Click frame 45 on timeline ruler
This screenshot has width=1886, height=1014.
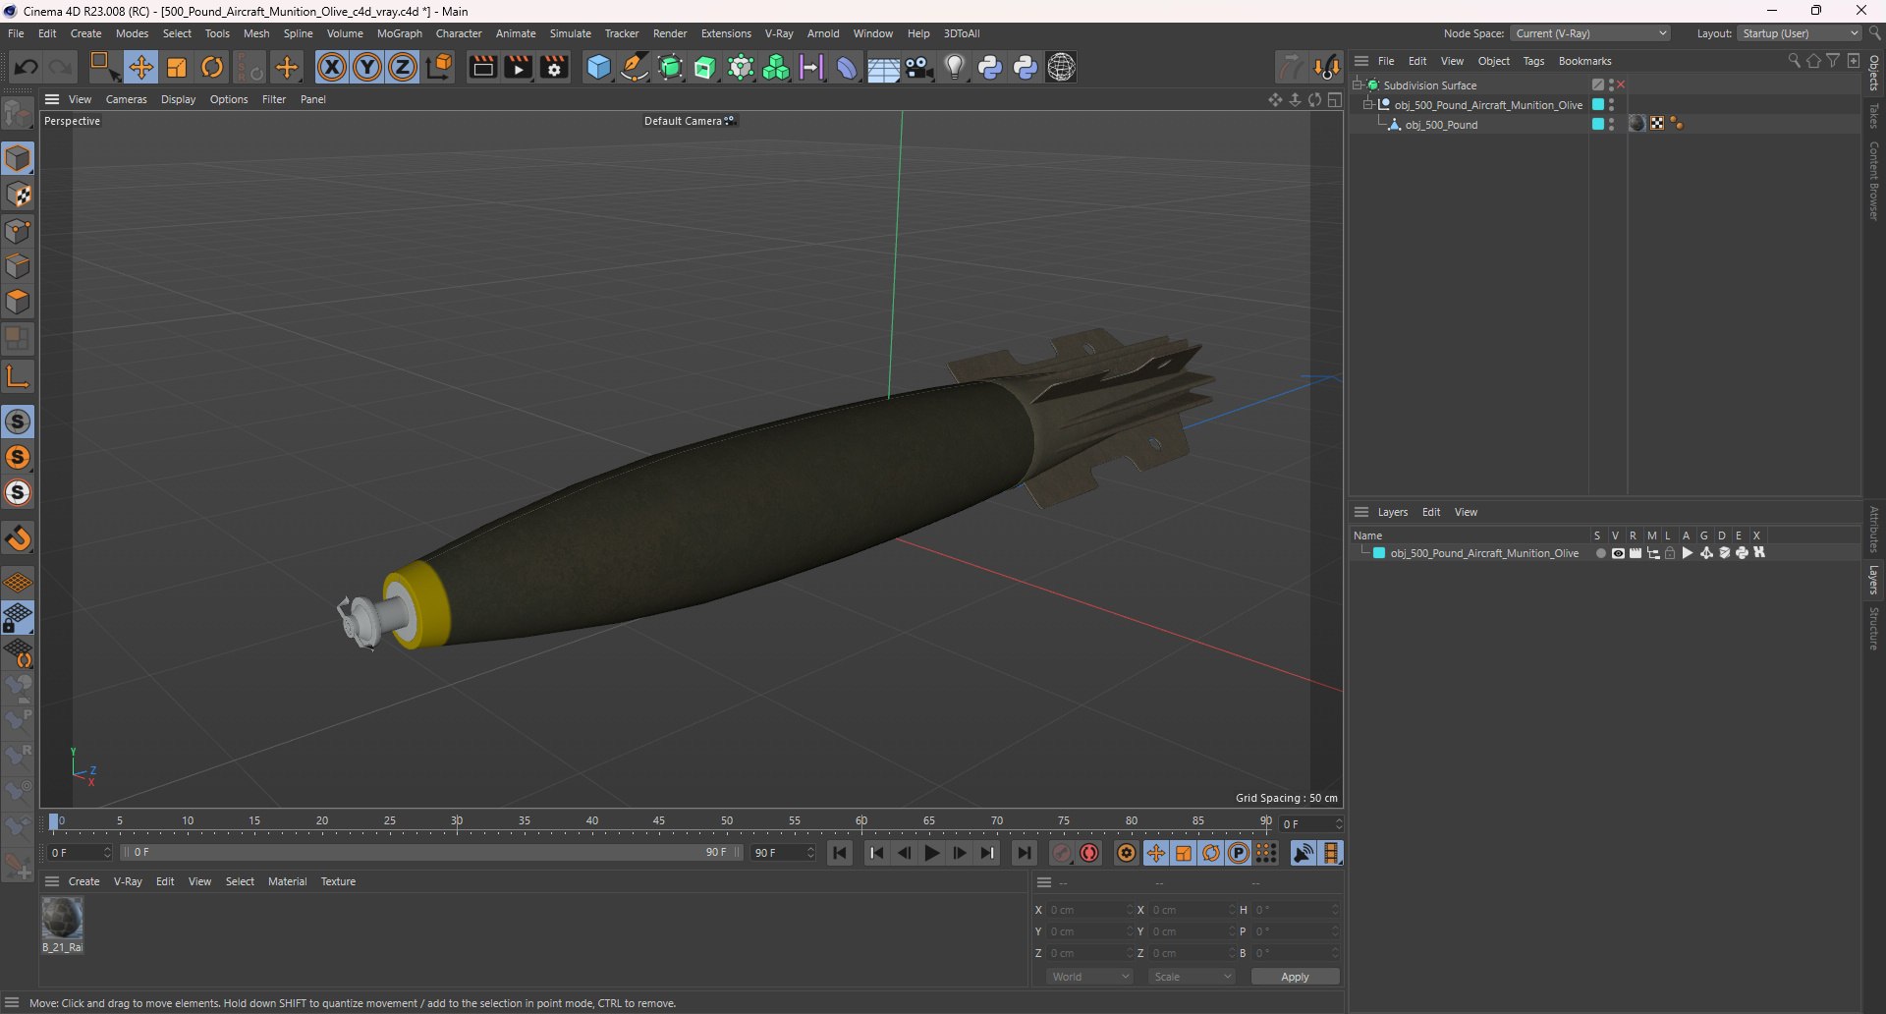[659, 821]
